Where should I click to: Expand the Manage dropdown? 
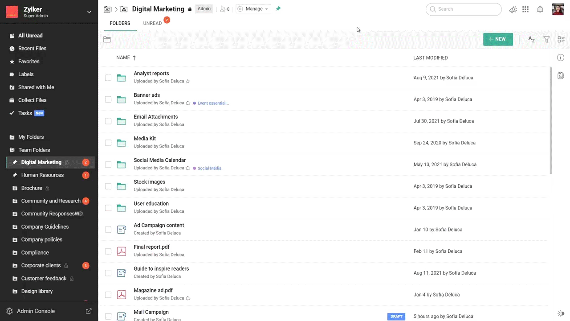tap(253, 9)
